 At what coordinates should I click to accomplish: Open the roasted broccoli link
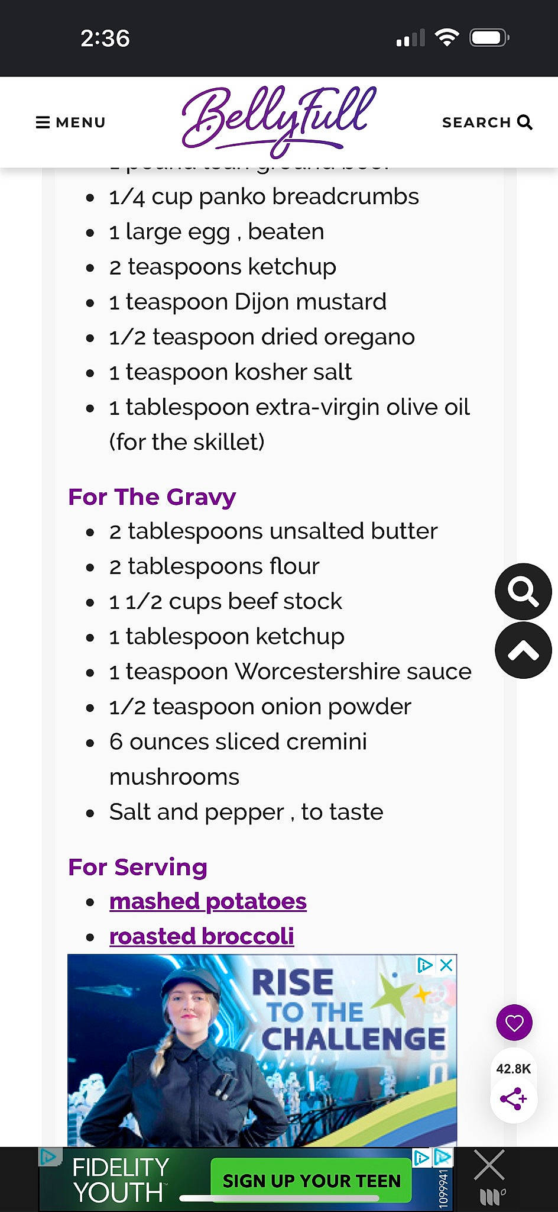[x=202, y=936]
